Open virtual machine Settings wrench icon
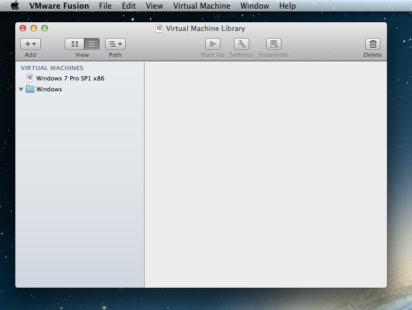The width and height of the screenshot is (412, 310). pyautogui.click(x=241, y=44)
